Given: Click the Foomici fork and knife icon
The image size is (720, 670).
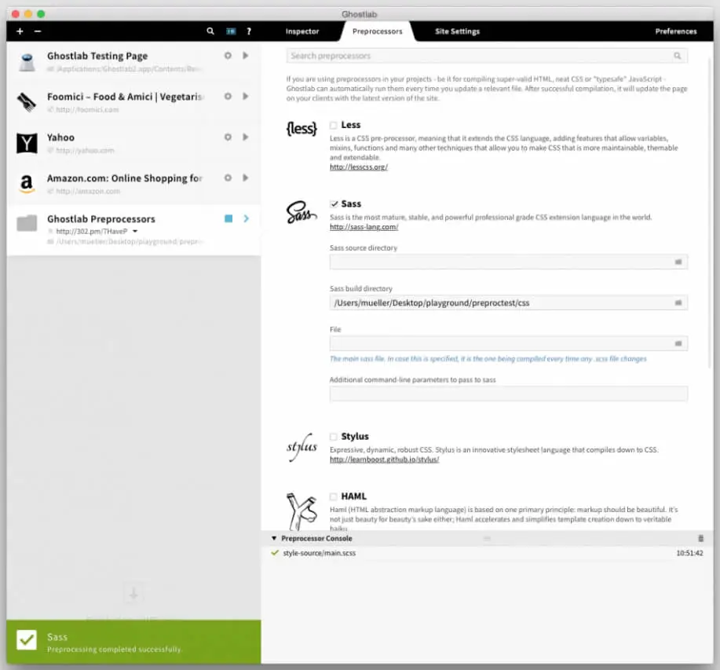Looking at the screenshot, I should coord(27,102).
